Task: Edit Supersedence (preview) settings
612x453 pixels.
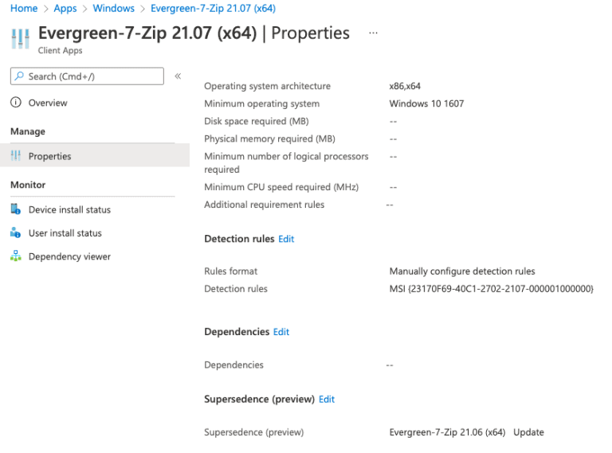Action: [x=327, y=400]
